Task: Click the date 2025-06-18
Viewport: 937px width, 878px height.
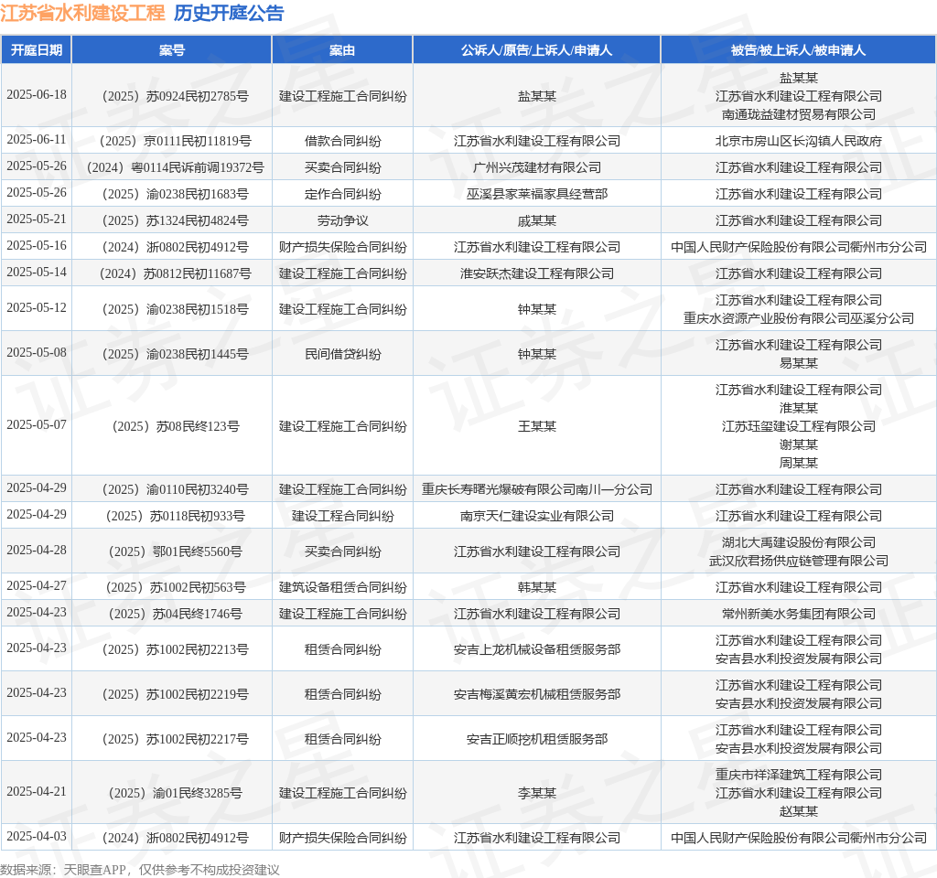Action: pyautogui.click(x=37, y=95)
